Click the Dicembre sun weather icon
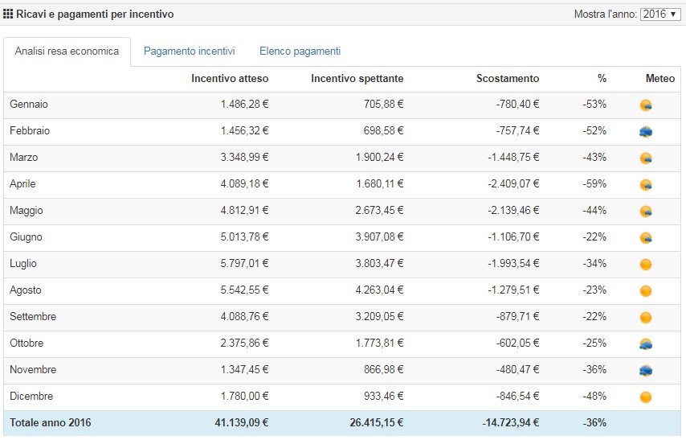686x440 pixels. 645,397
